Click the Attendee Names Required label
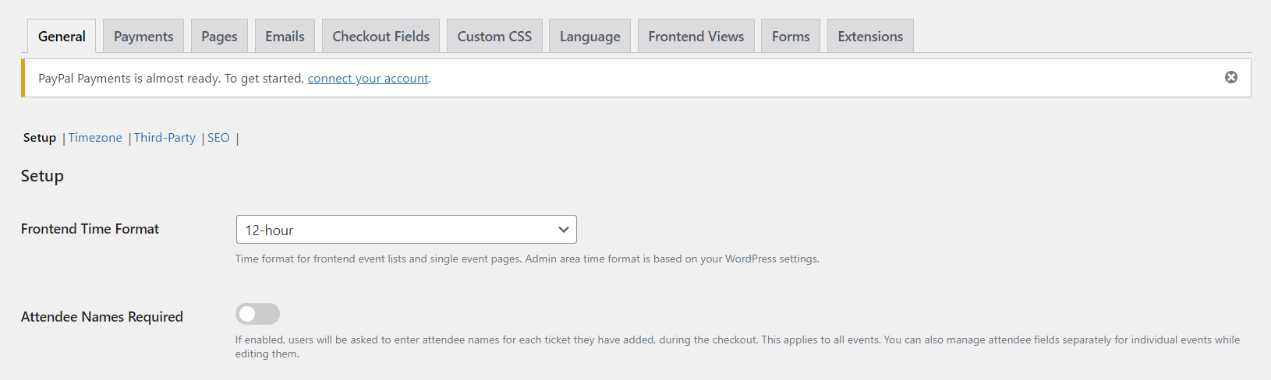The image size is (1271, 380). (x=102, y=317)
